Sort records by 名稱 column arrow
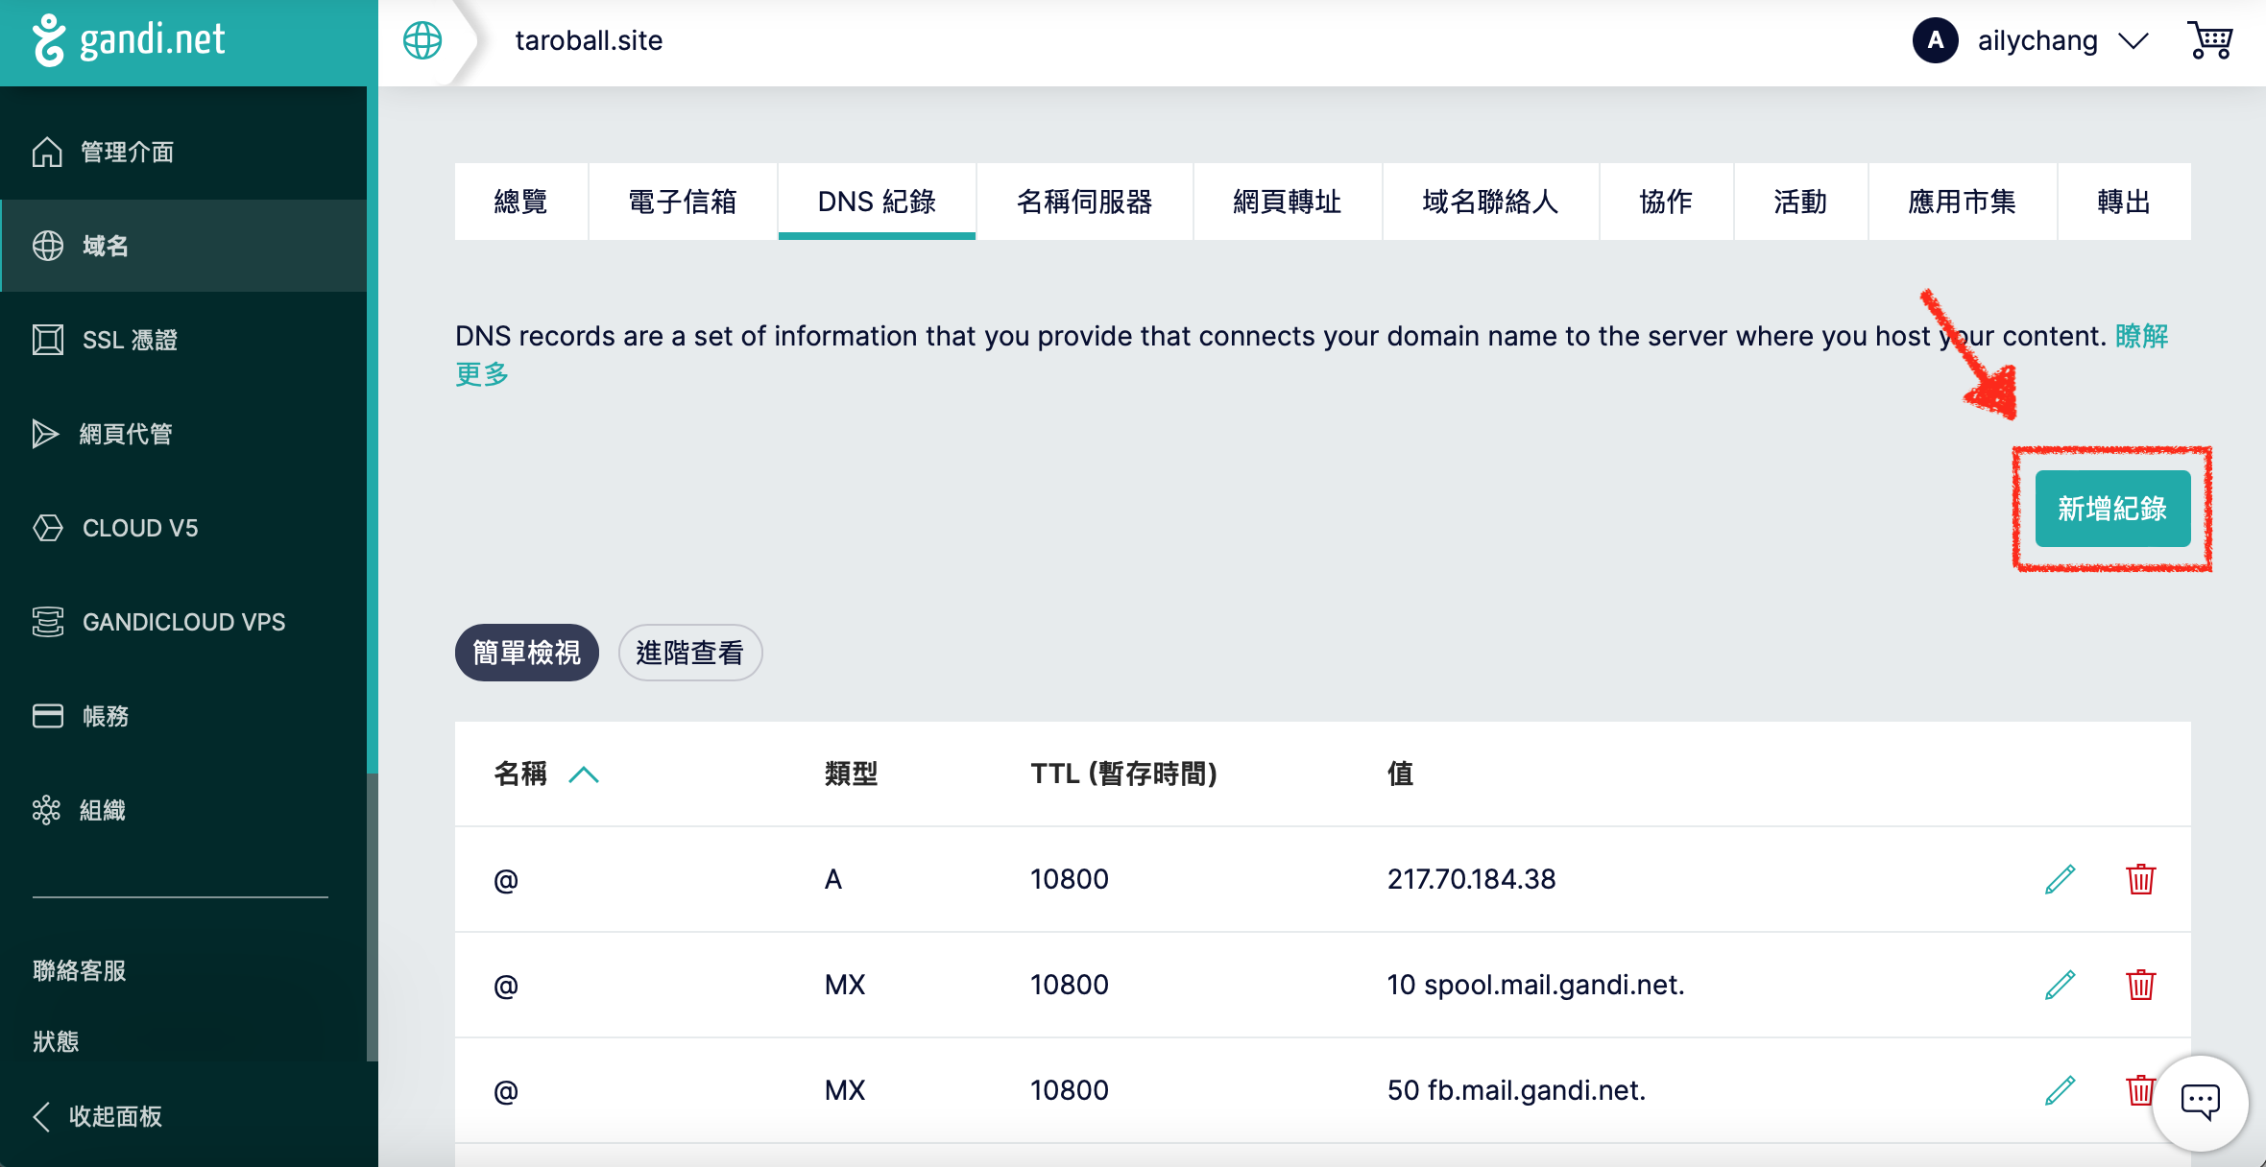 (x=583, y=774)
